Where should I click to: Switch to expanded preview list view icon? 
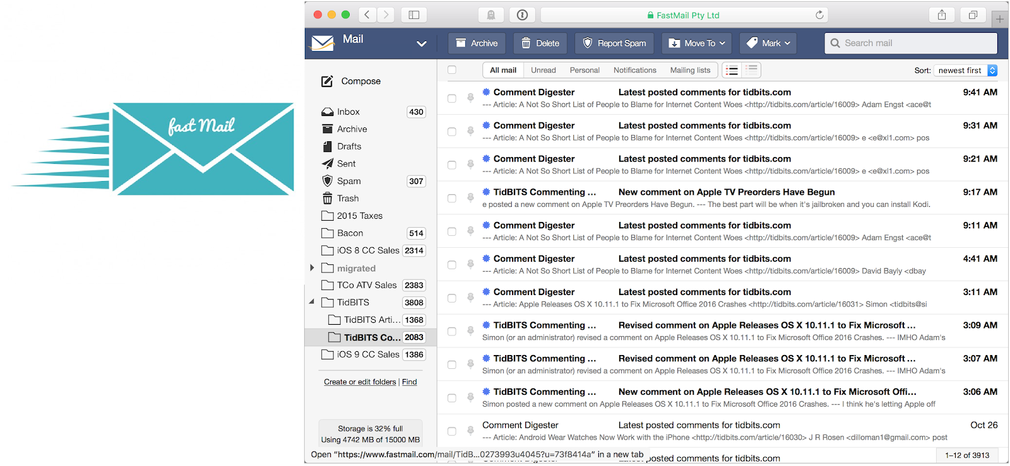pos(751,70)
